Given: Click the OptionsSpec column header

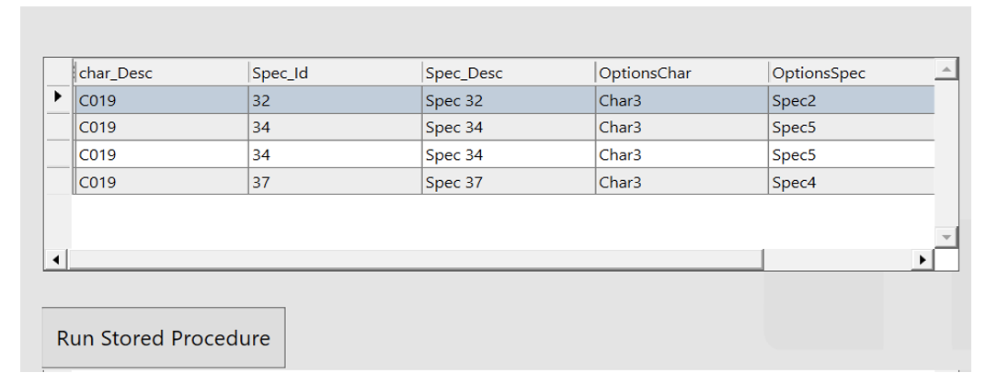Looking at the screenshot, I should pyautogui.click(x=851, y=73).
